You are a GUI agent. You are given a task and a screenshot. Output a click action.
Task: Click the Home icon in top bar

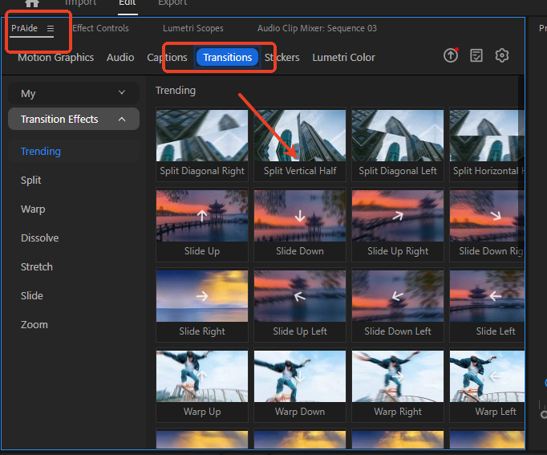tap(32, 4)
